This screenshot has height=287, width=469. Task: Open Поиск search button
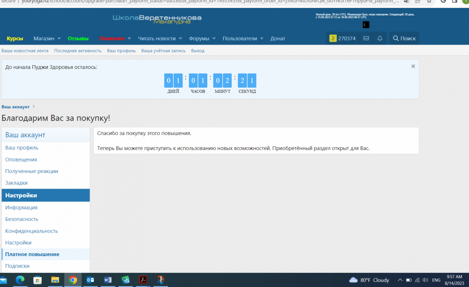404,38
